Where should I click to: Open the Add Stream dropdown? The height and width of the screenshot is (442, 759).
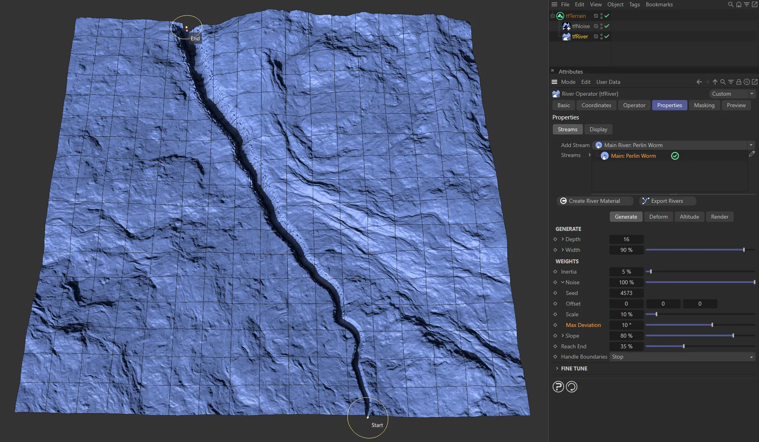[x=751, y=145]
